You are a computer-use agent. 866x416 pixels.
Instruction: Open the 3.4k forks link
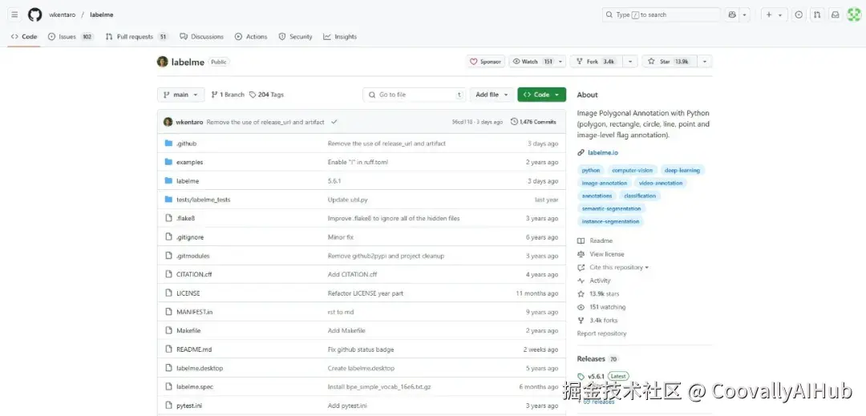point(597,321)
